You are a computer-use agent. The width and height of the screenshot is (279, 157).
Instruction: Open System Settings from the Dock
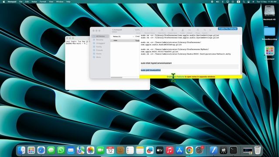click(x=199, y=150)
